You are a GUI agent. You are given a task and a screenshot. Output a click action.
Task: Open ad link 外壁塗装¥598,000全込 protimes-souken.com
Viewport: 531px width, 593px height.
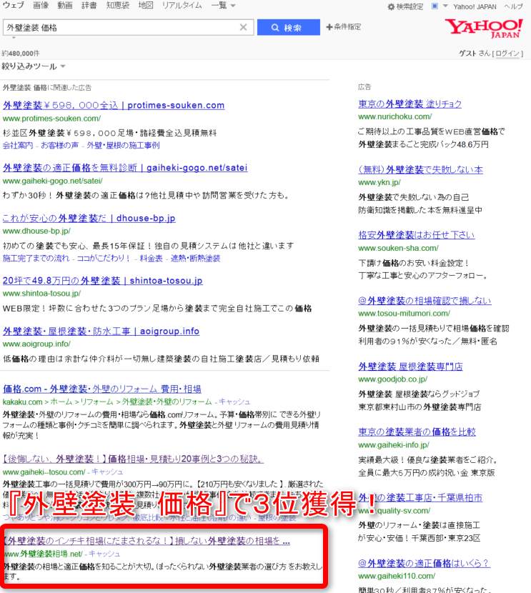click(x=114, y=105)
